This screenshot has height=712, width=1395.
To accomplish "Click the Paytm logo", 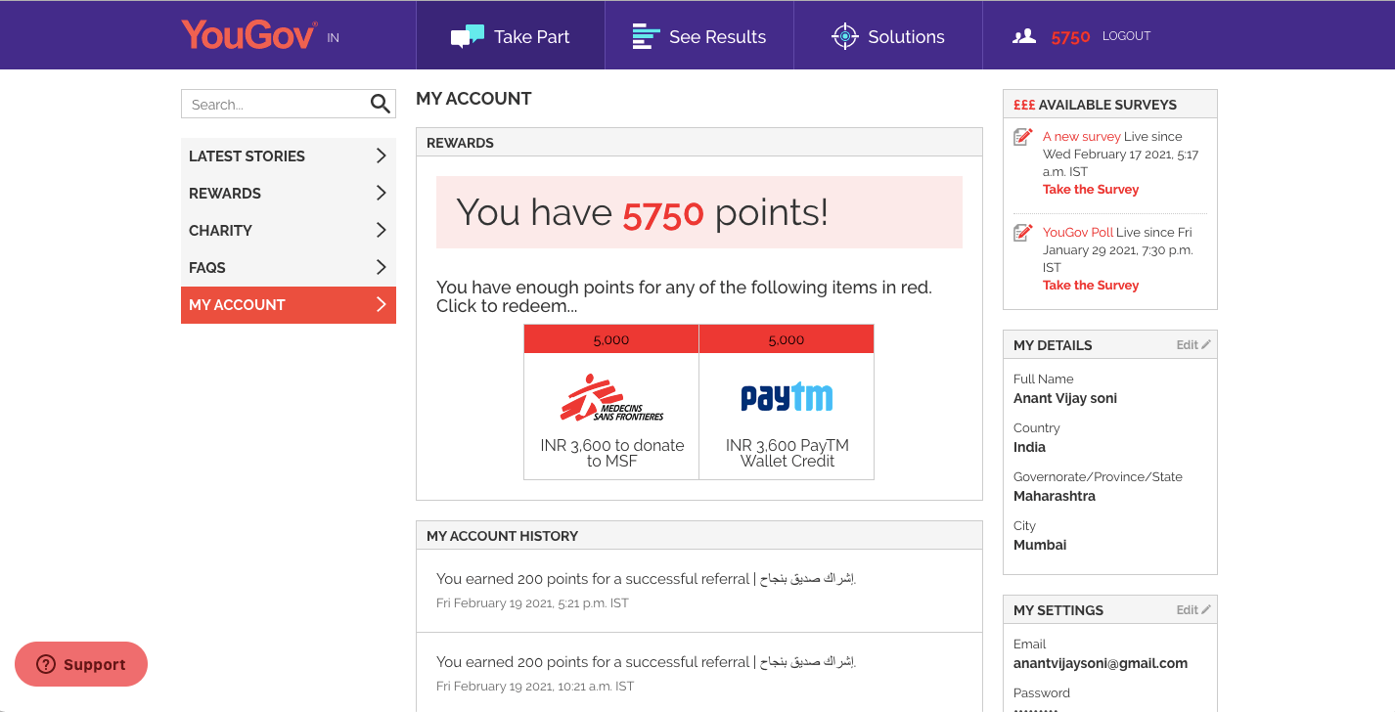I will pos(787,397).
